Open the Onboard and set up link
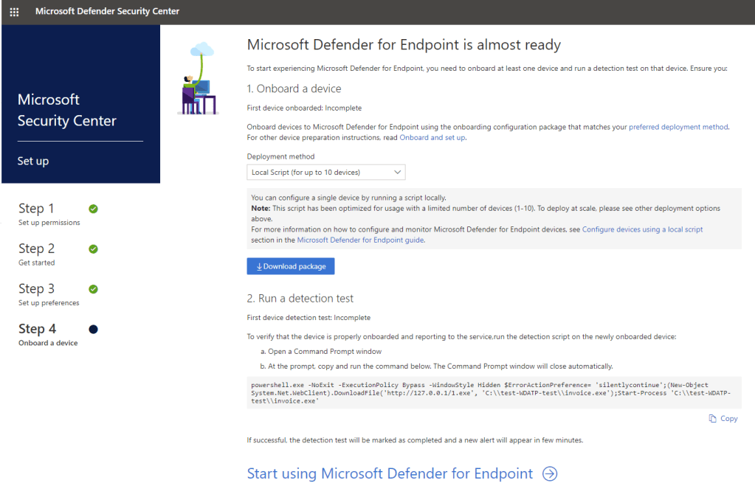Viewport: 755px width, 497px height. pos(432,137)
